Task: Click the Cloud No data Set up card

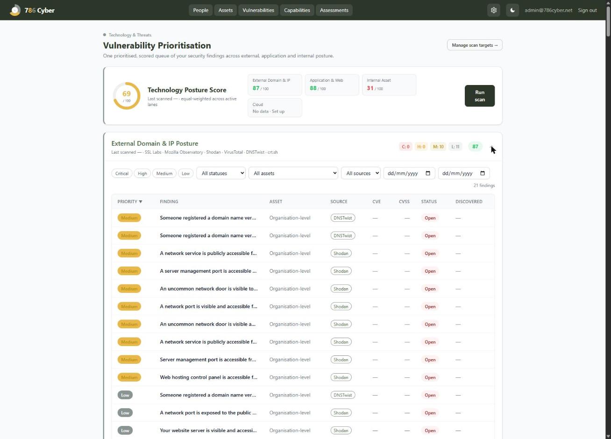Action: click(x=275, y=108)
